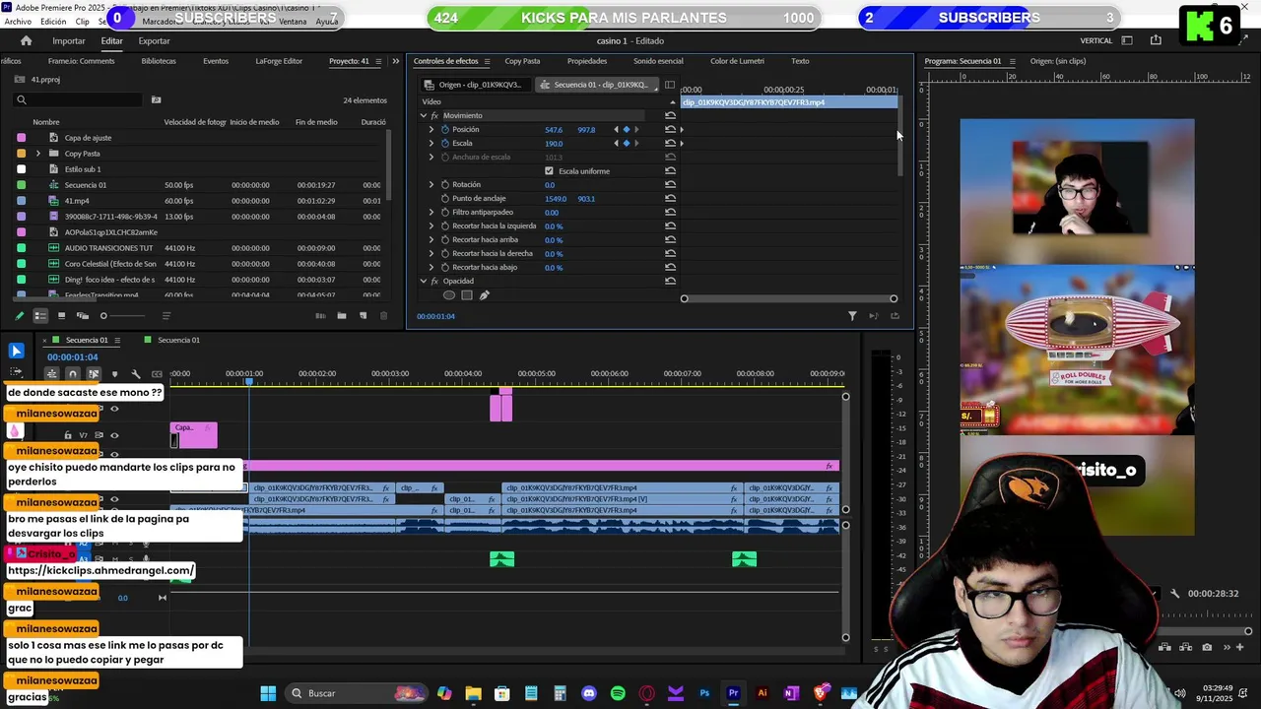Click the New Item icon
Viewport: 1261px width, 709px height.
[363, 316]
